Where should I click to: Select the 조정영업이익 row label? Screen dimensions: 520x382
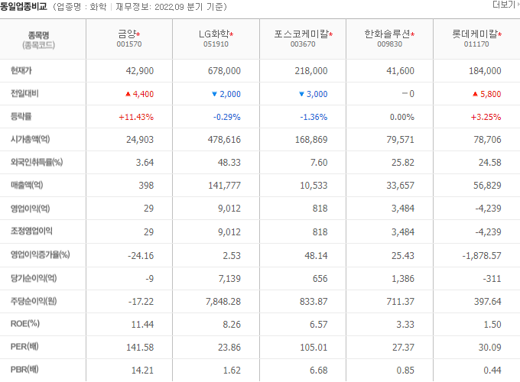[31, 231]
